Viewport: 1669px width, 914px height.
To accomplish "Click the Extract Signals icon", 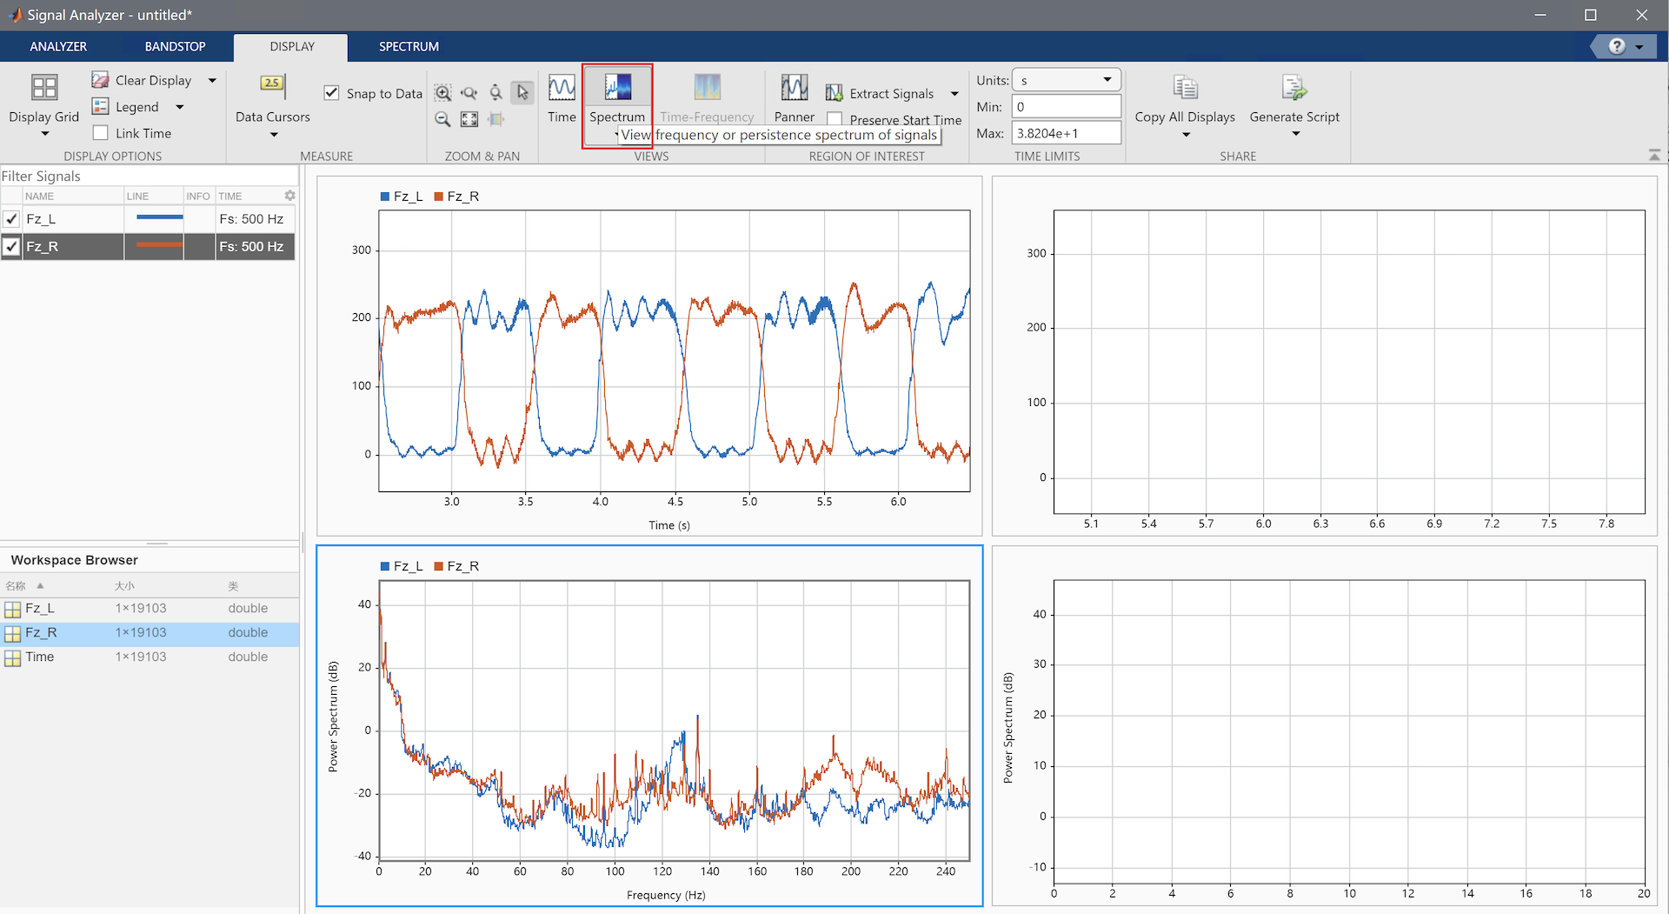I will [834, 92].
